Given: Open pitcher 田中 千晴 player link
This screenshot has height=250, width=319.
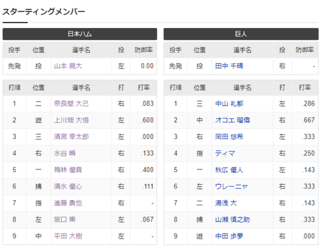Looking at the screenshot, I should [229, 66].
